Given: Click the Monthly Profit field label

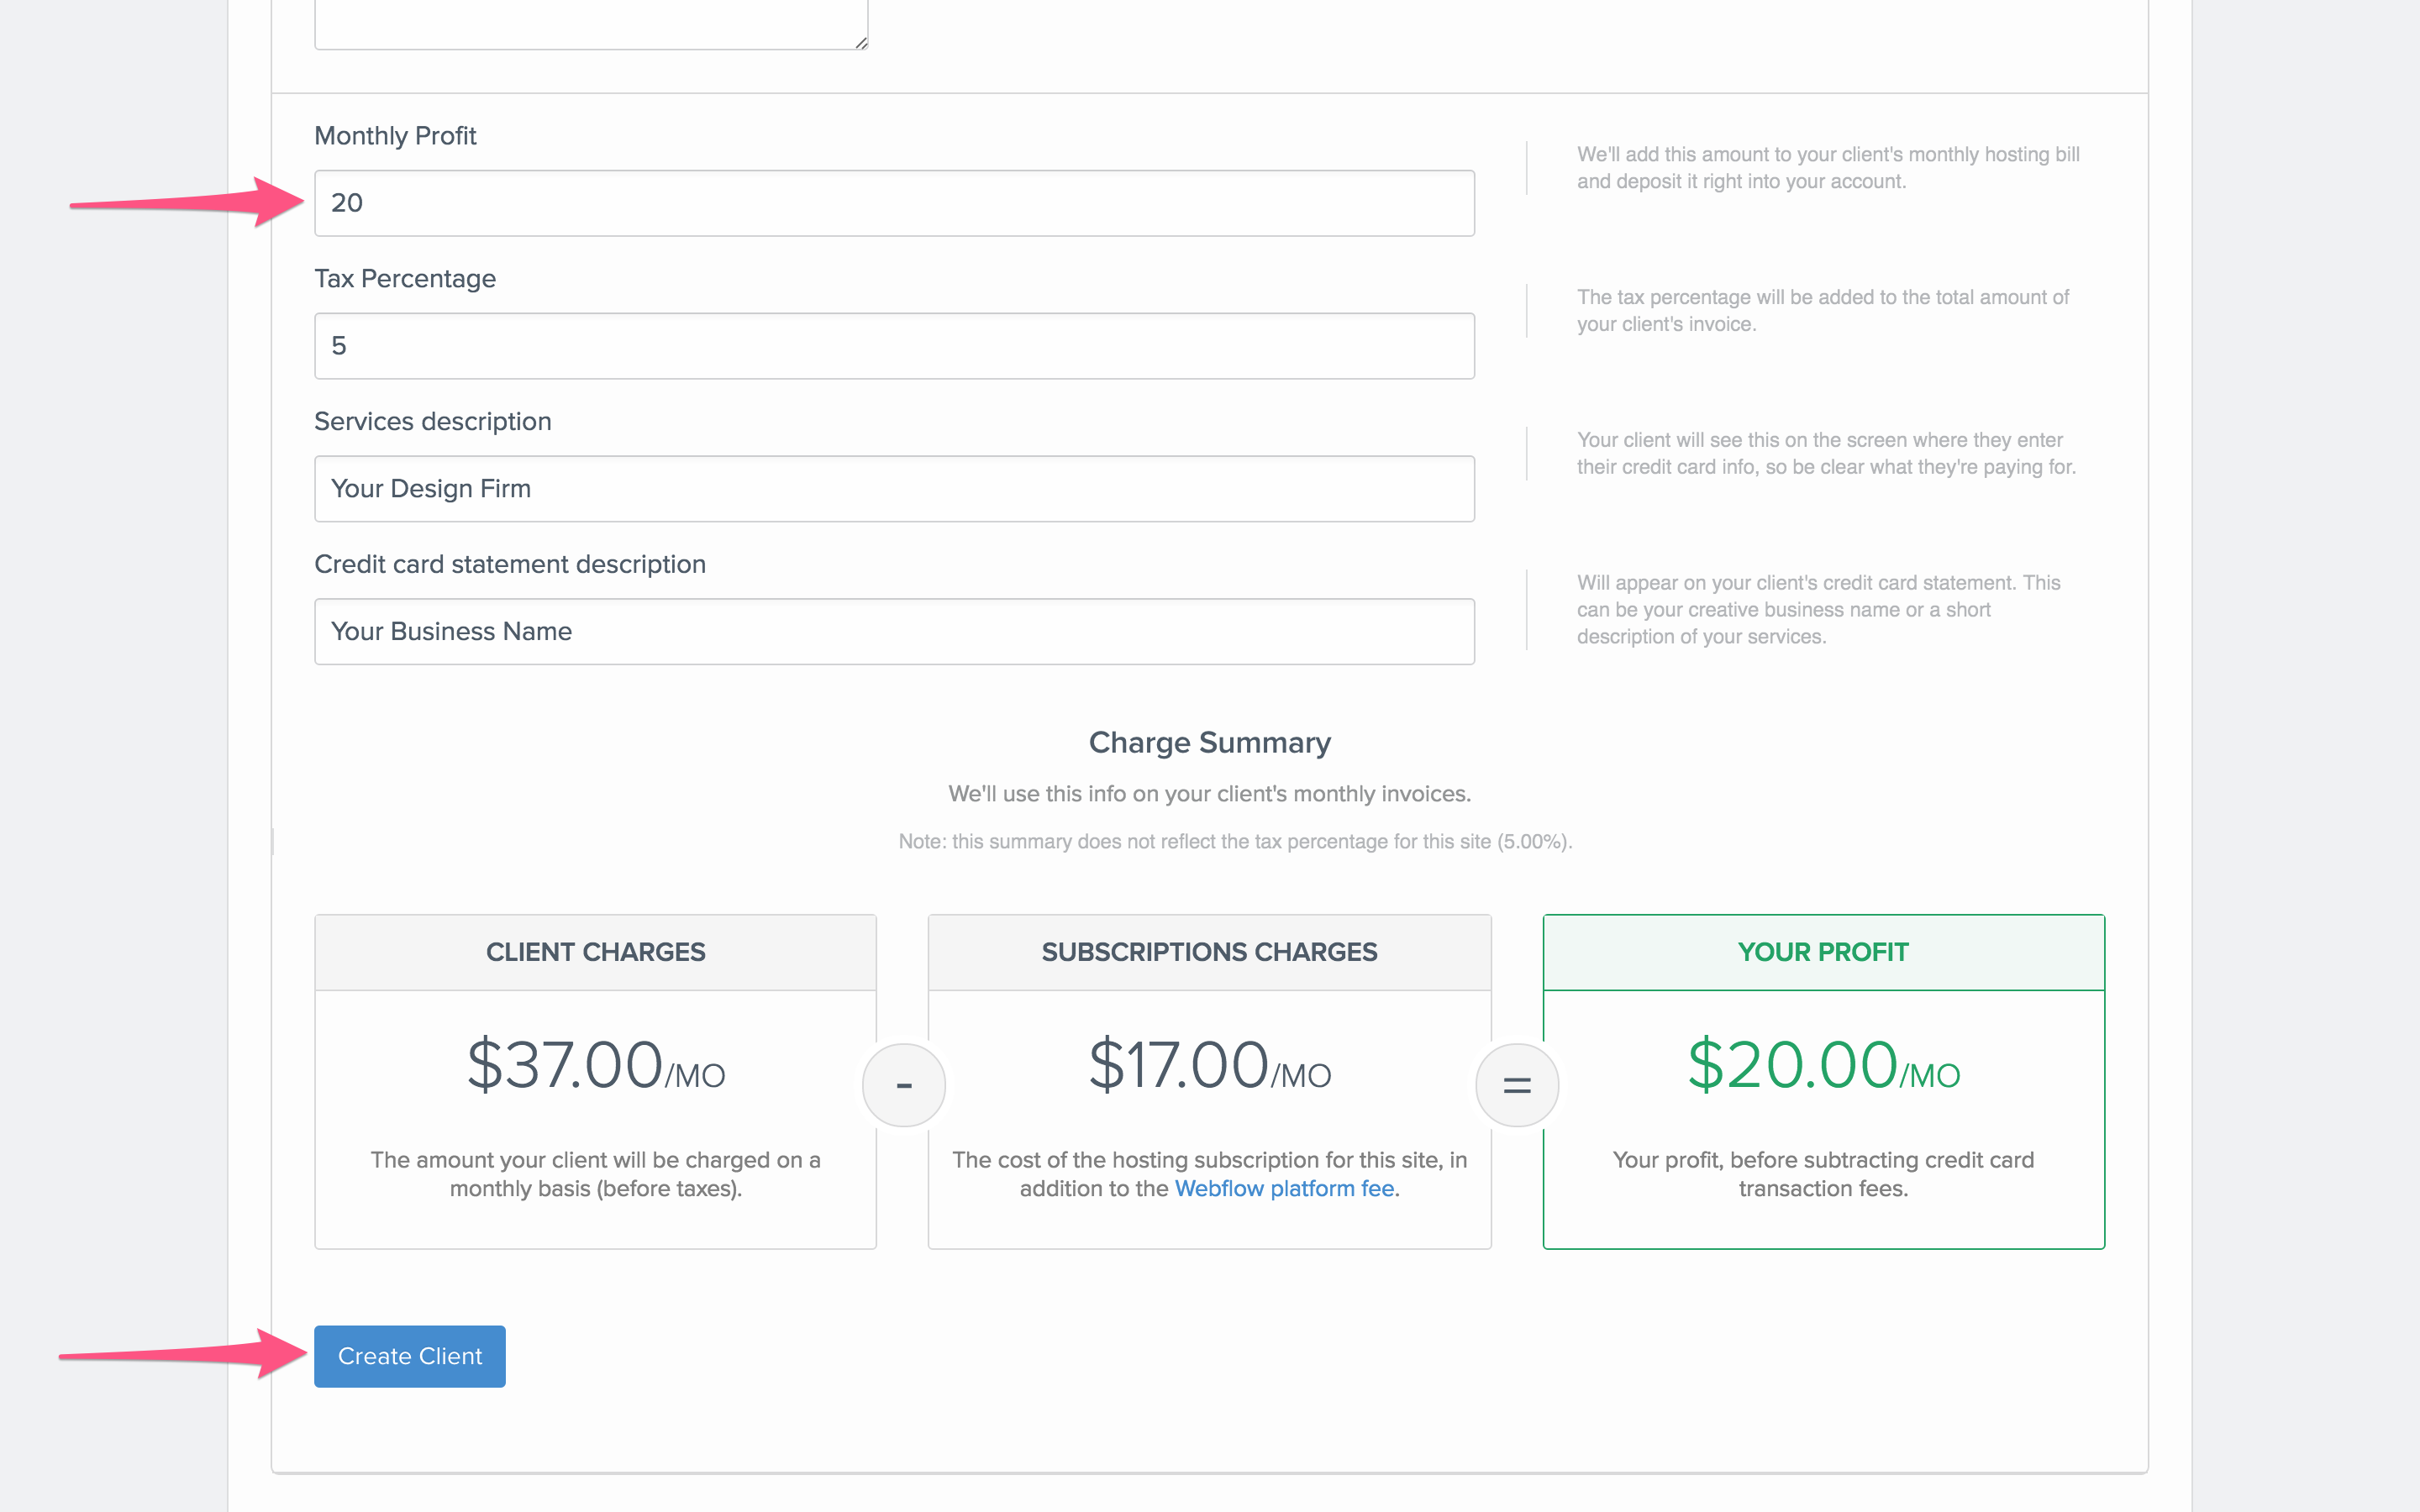Looking at the screenshot, I should pos(395,136).
